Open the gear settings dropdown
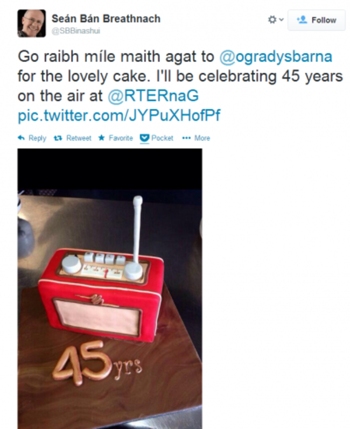 276,20
